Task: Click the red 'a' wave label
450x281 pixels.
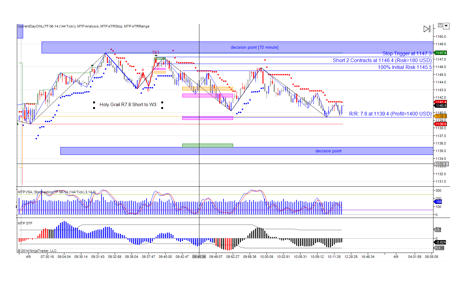Action: [142, 70]
